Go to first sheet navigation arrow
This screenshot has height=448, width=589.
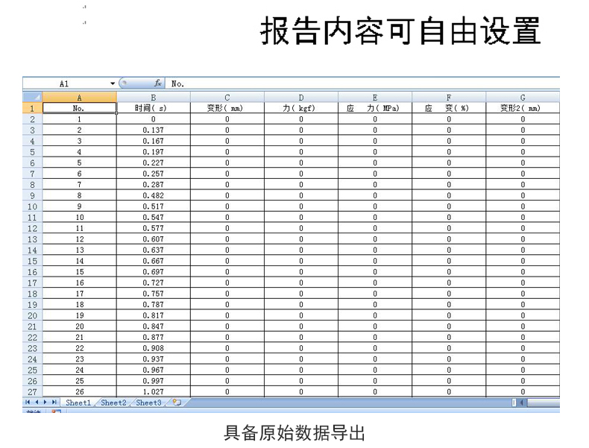tap(28, 403)
